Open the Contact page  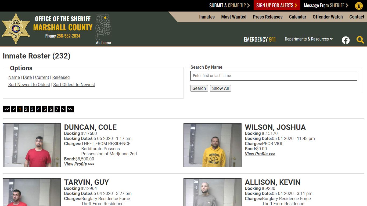357,17
